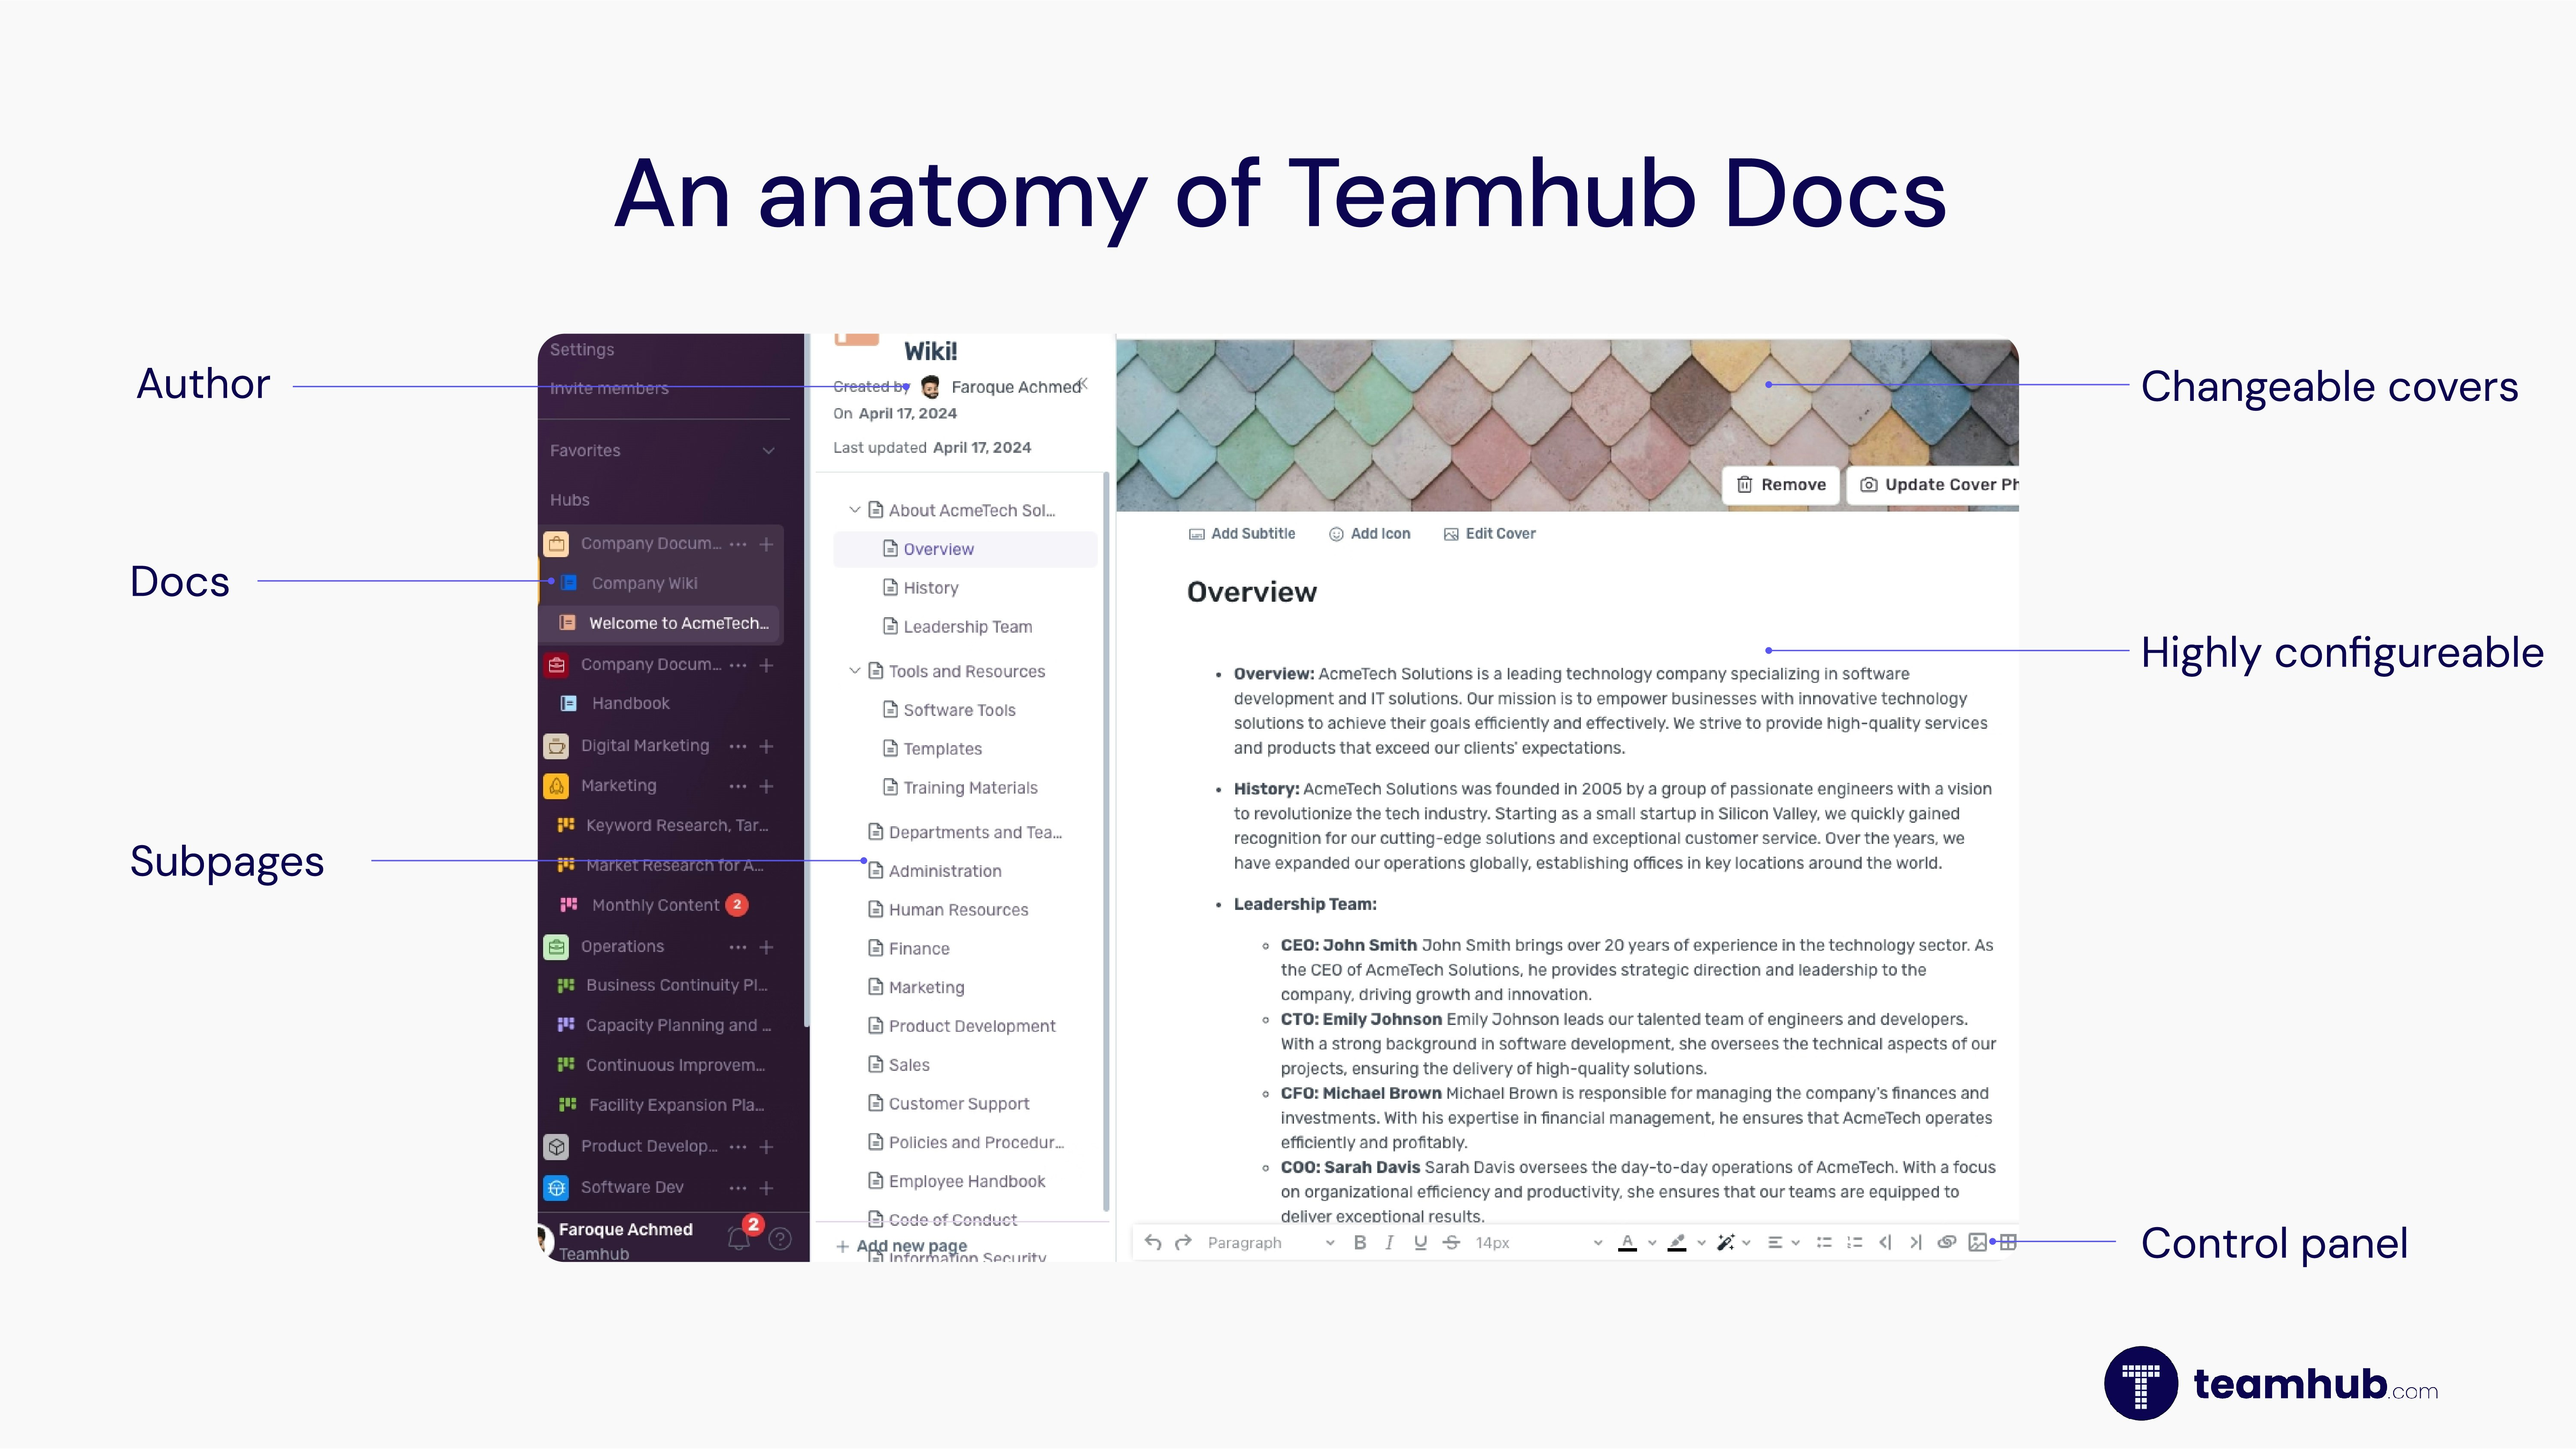Viewport: 2576px width, 1449px height.
Task: Collapse the About AcmeTech Sol... tree node
Action: (854, 510)
